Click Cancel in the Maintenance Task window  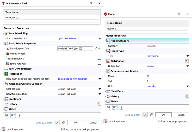pos(93,123)
